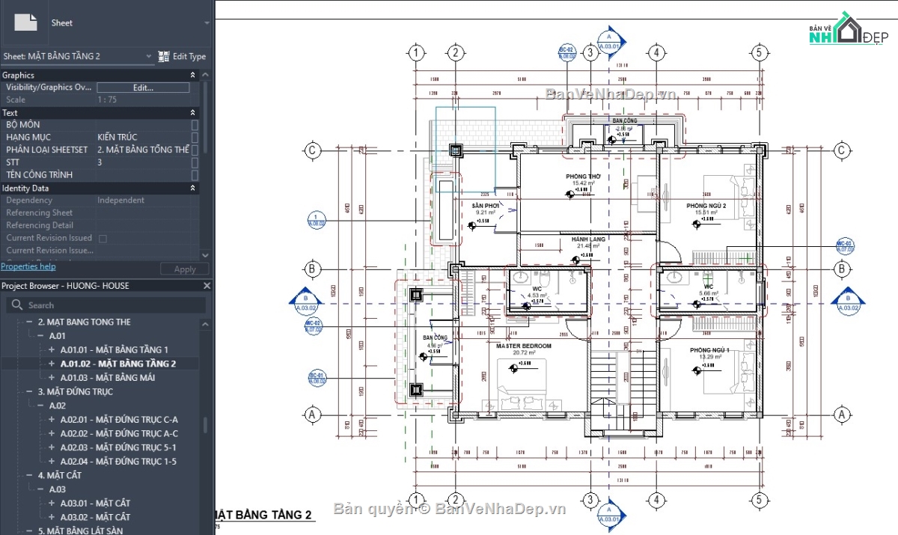Click the small box in PHÂN LOẠI SHEETSET row
The height and width of the screenshot is (535, 898).
click(x=195, y=150)
